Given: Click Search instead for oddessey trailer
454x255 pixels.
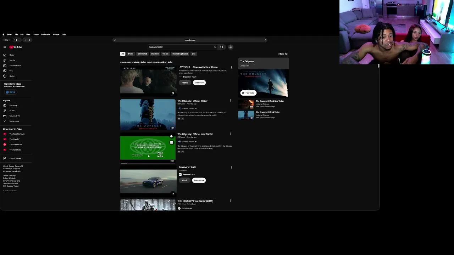Looking at the screenshot, I should point(160,62).
